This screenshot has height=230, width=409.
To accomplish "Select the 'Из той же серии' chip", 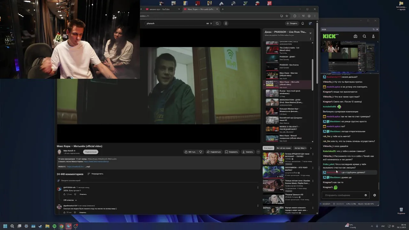I will click(283, 148).
